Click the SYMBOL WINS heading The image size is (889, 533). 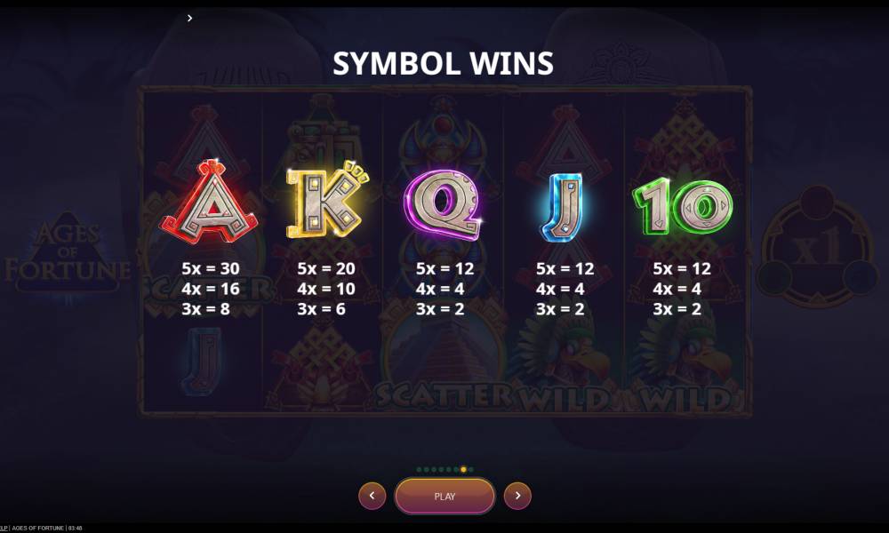[x=443, y=63]
